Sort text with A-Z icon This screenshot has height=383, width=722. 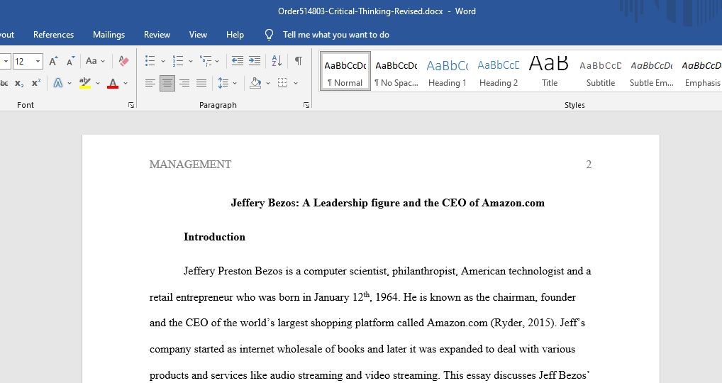277,61
